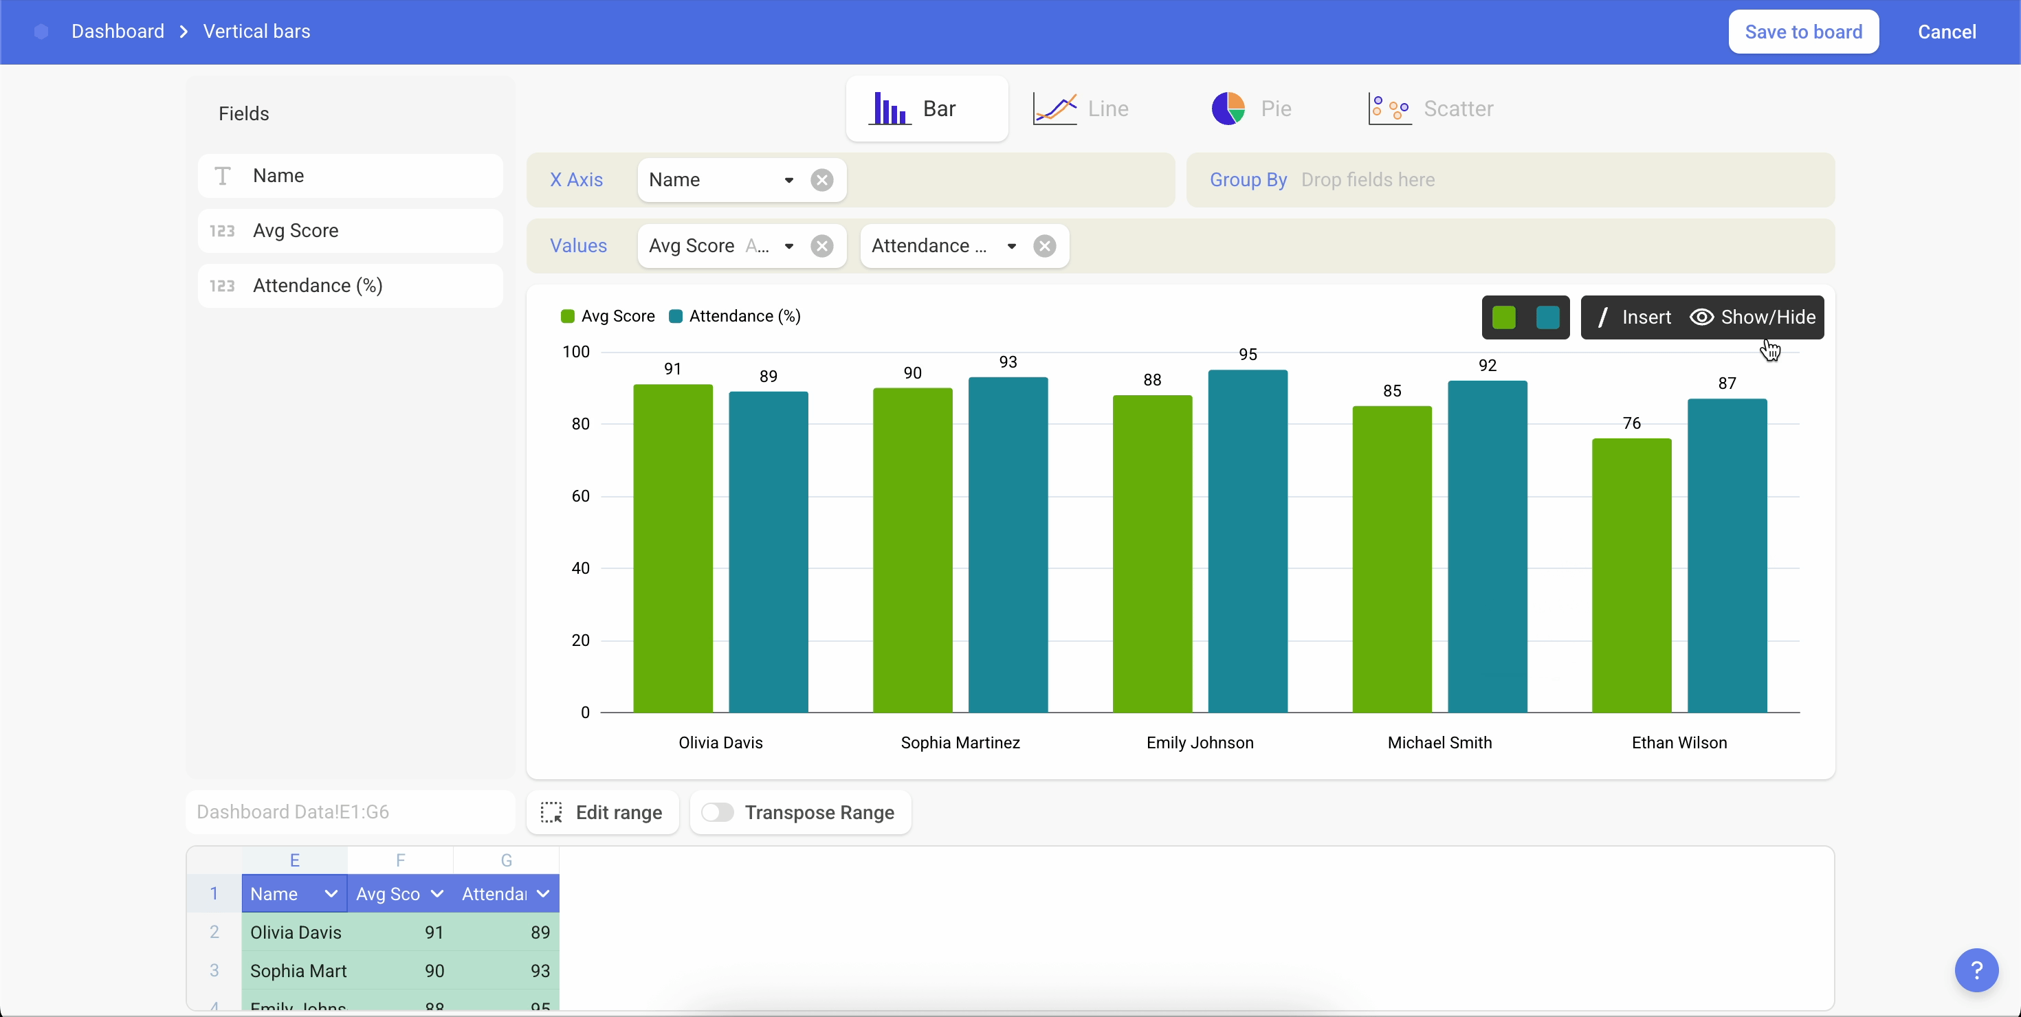
Task: Select the Bar chart tab
Action: (927, 109)
